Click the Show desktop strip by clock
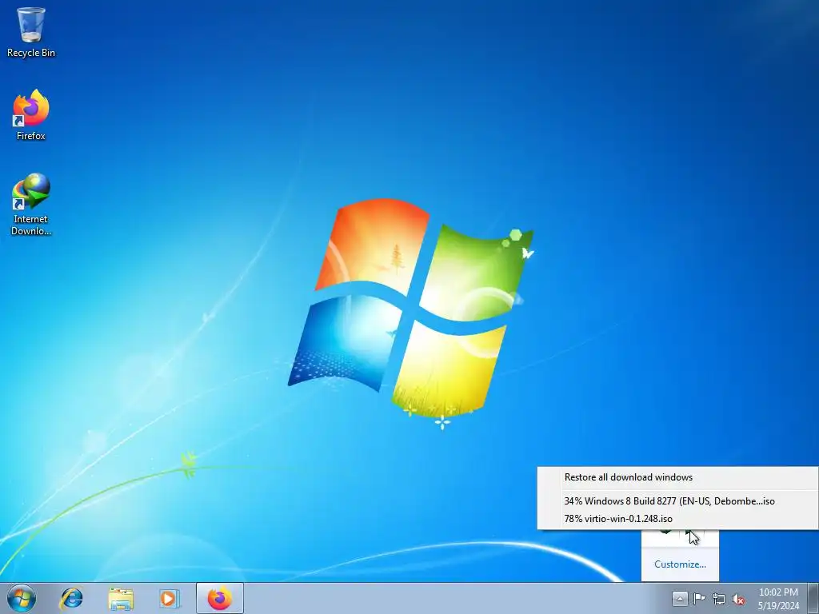 [x=813, y=598]
